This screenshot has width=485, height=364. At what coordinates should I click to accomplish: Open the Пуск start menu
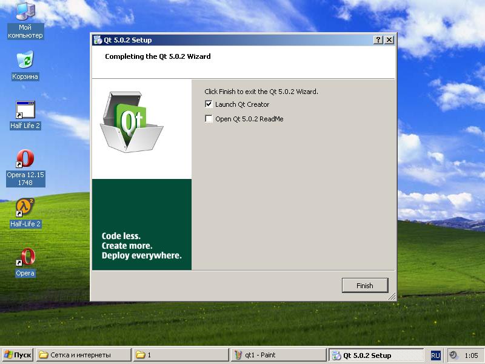point(18,355)
